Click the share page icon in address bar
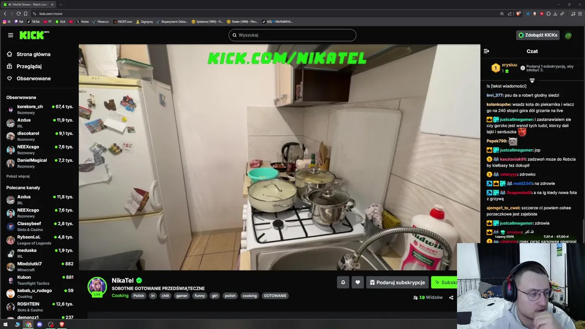Viewport: 585px width, 329px height. coord(510,14)
